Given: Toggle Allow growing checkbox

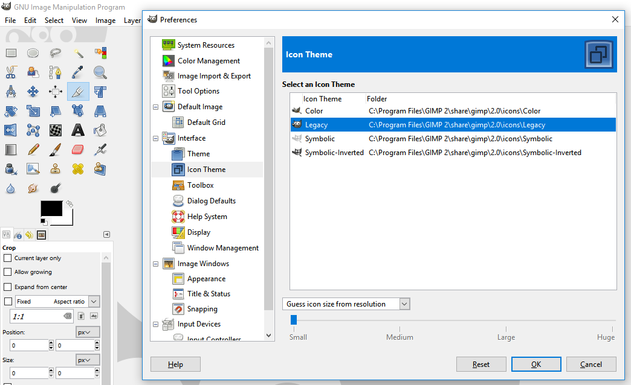Looking at the screenshot, I should coord(8,272).
